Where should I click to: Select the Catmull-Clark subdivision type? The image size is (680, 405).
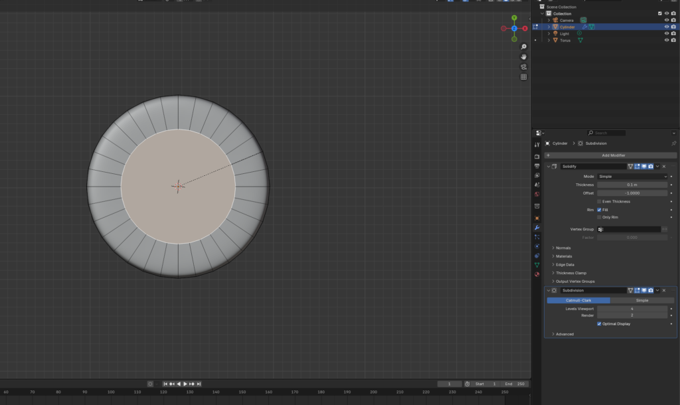578,300
